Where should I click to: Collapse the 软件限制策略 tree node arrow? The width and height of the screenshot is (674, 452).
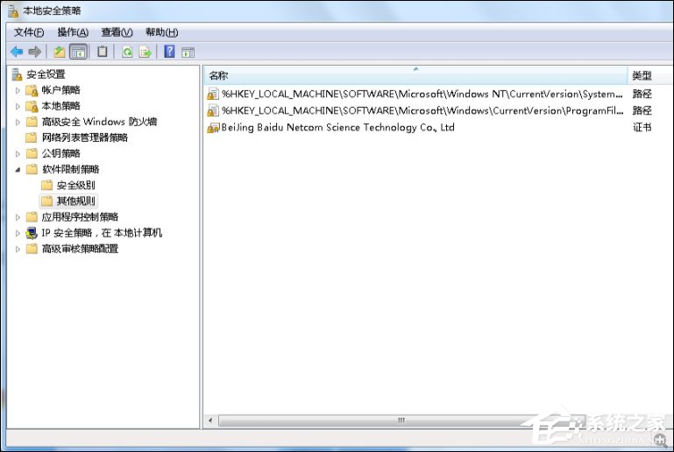click(18, 169)
